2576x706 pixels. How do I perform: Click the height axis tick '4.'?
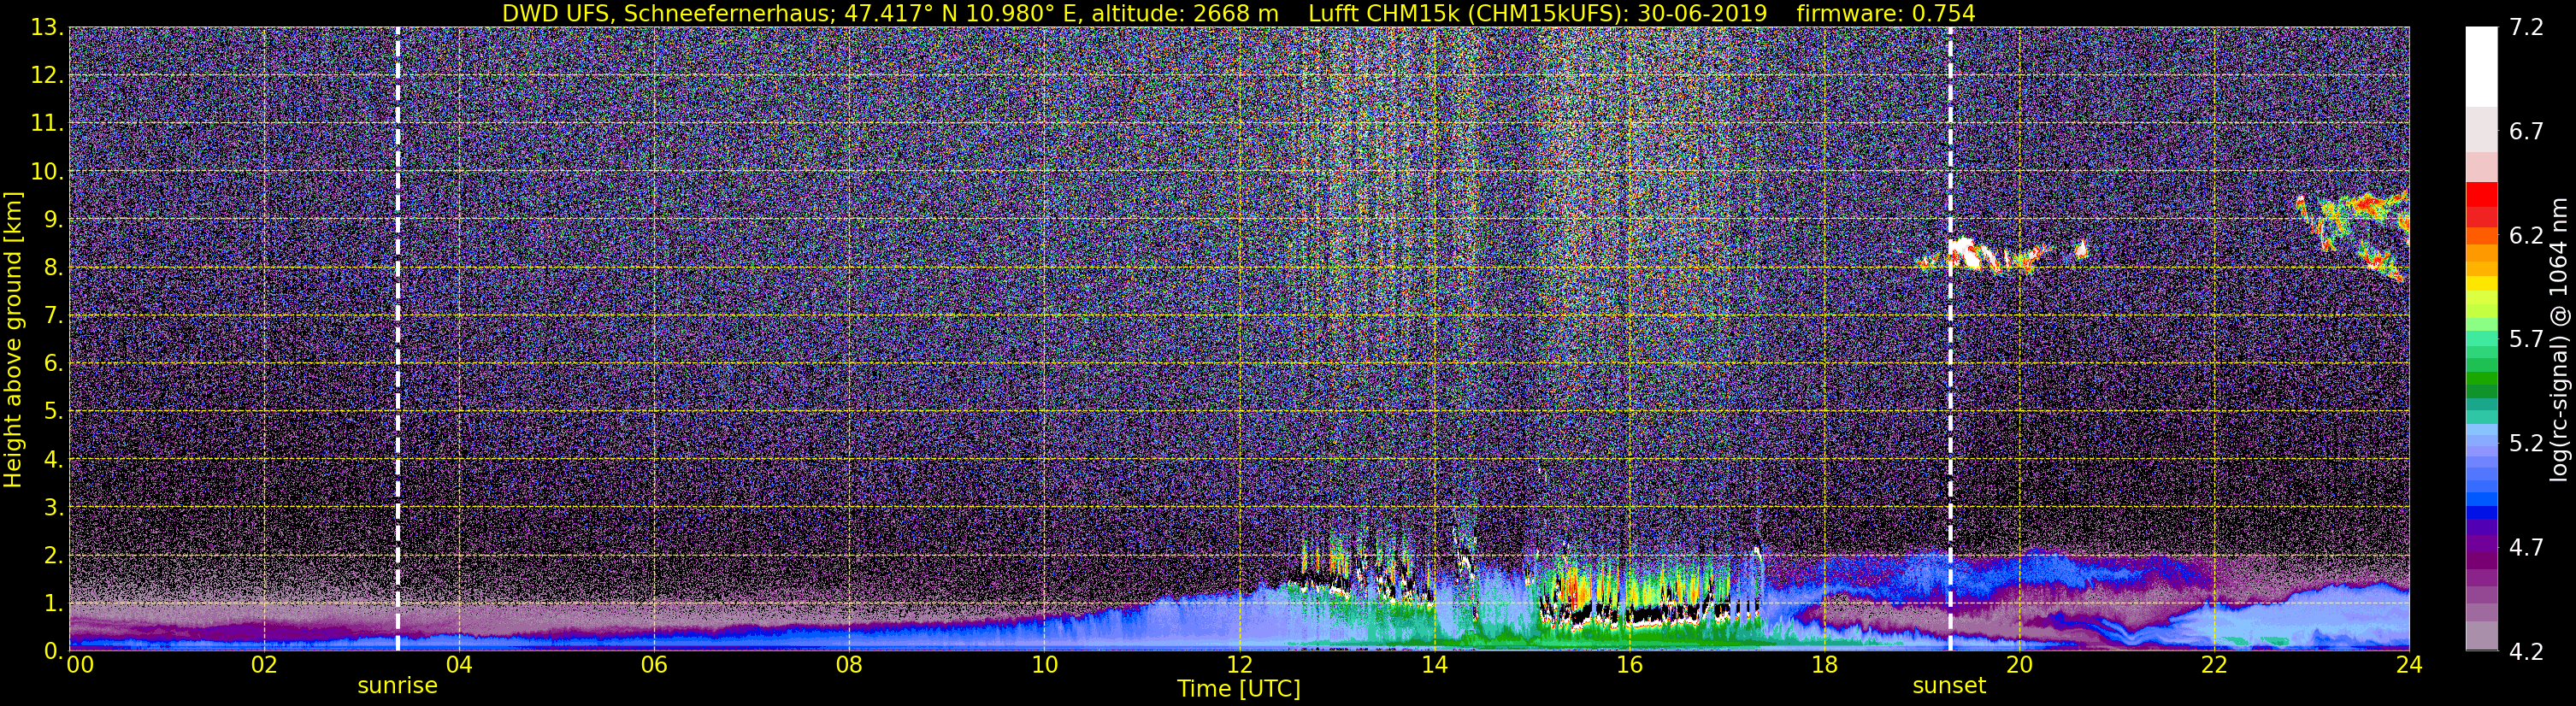(53, 460)
